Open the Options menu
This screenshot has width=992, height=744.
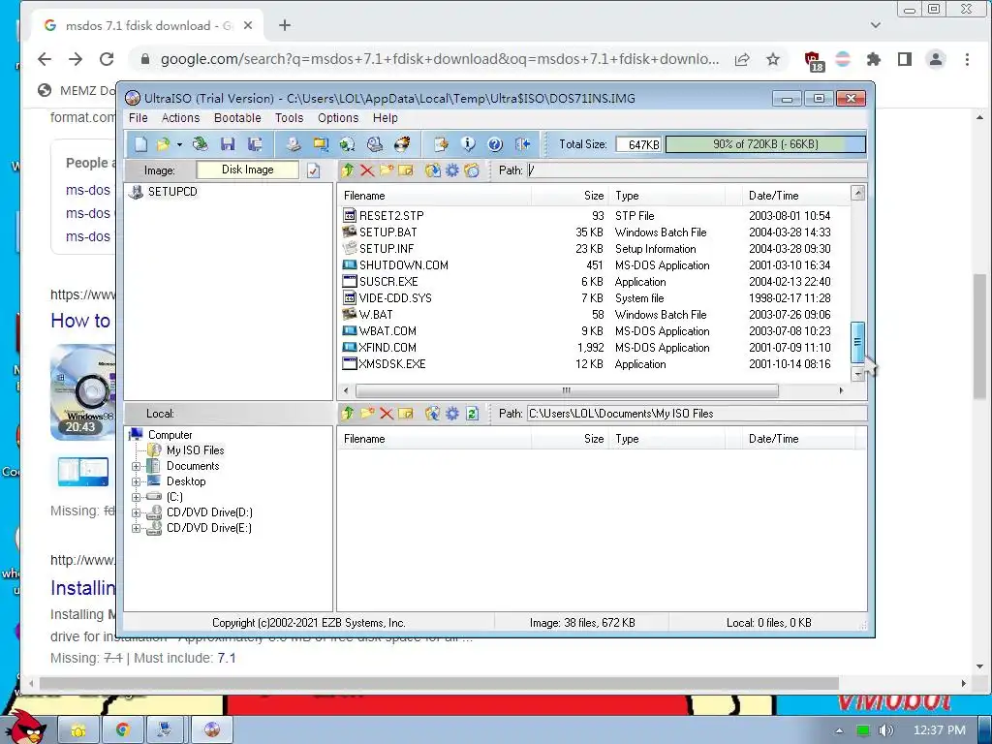338,118
